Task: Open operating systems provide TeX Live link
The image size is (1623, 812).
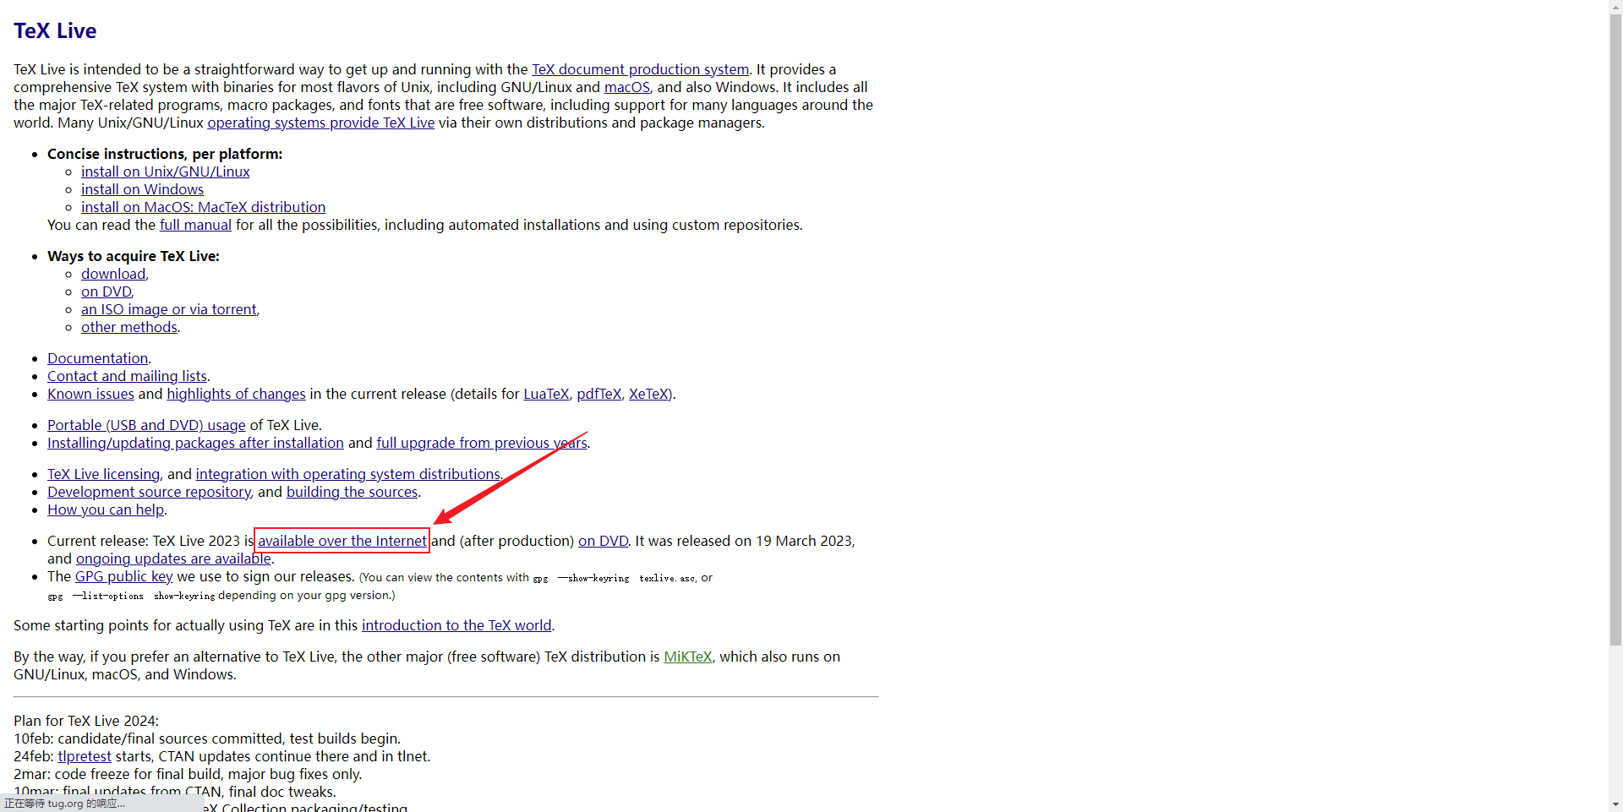Action: tap(321, 123)
